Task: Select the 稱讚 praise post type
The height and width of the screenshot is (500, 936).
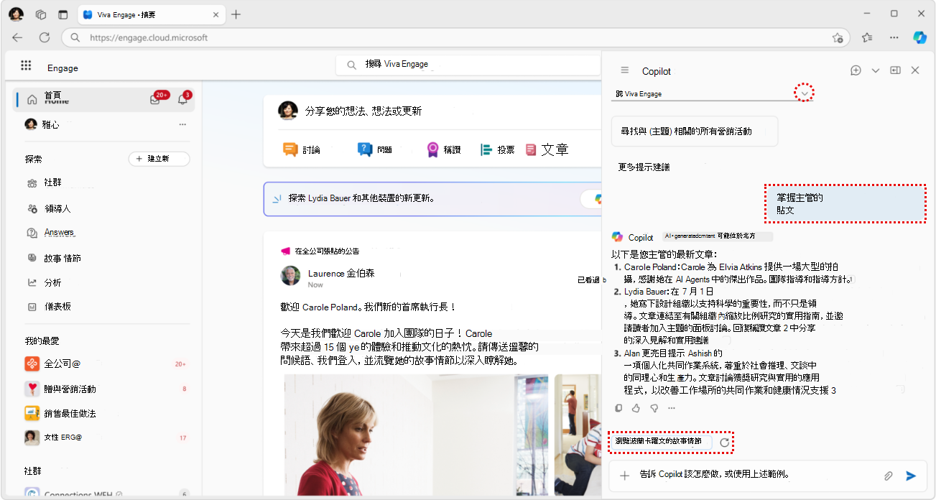Action: [443, 149]
